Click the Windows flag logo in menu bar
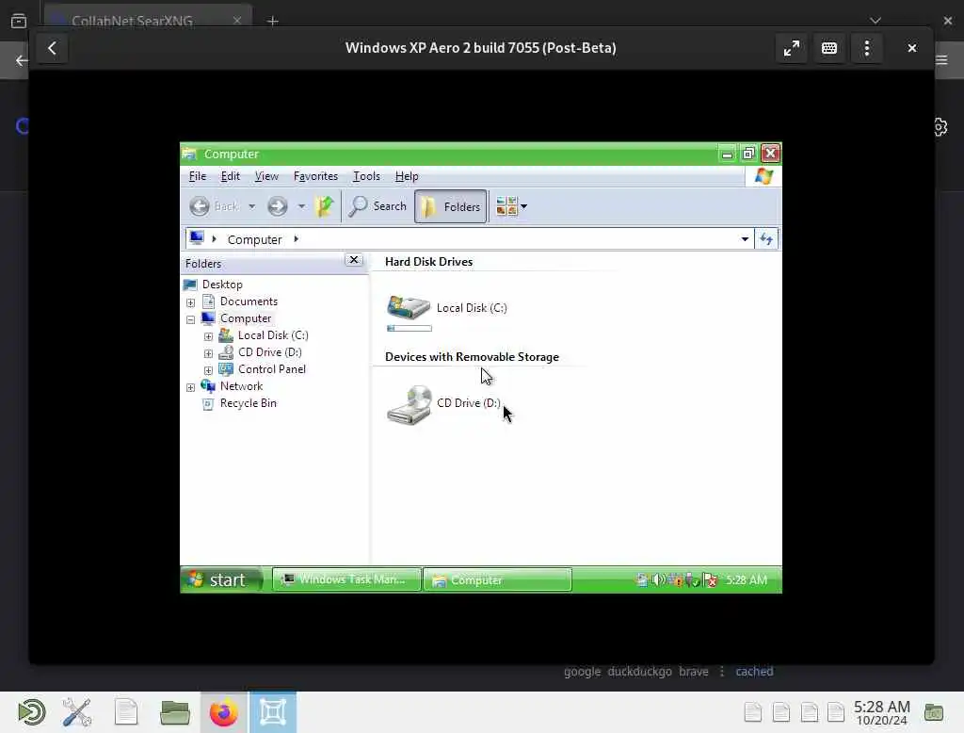The image size is (964, 733). point(763,176)
